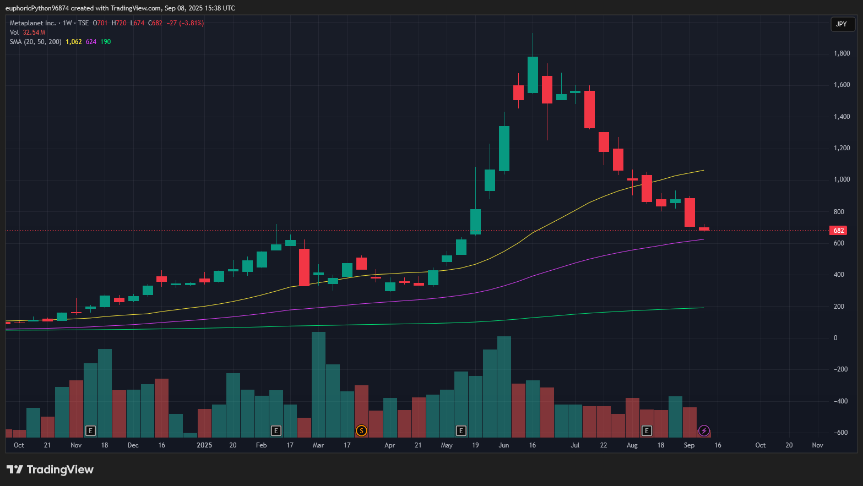Click the 1,000 price axis label
This screenshot has width=863, height=486.
(x=842, y=179)
